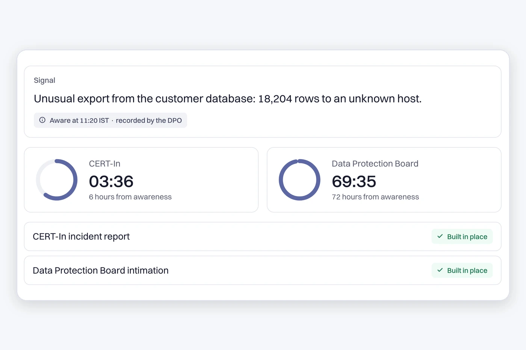
Task: Click the '6 hours from awareness' caption
Action: coord(130,197)
